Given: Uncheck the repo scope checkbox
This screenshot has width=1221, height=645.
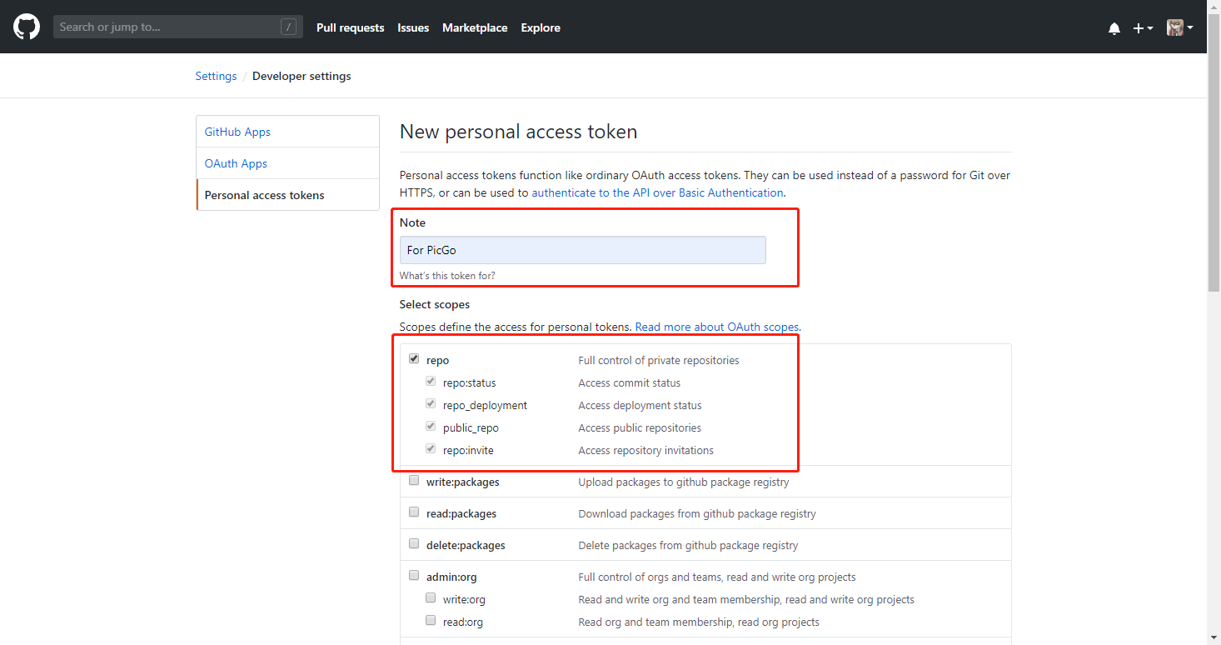Looking at the screenshot, I should pyautogui.click(x=414, y=359).
